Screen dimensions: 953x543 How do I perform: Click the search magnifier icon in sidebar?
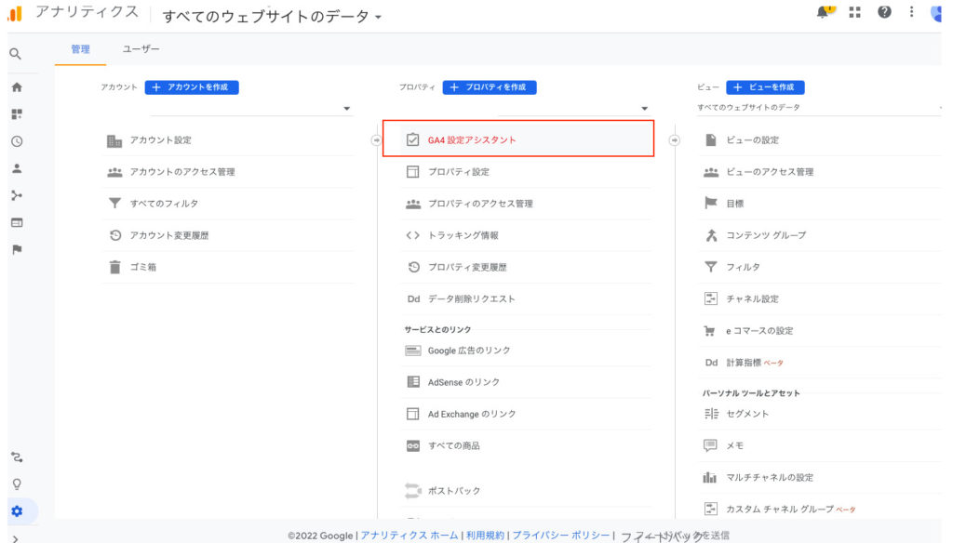coord(16,54)
